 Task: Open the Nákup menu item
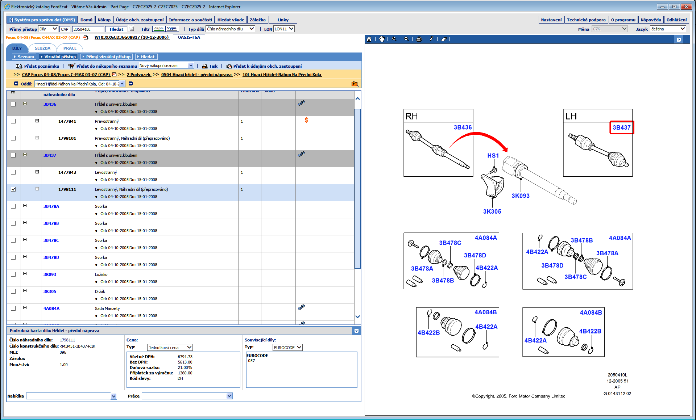(104, 20)
